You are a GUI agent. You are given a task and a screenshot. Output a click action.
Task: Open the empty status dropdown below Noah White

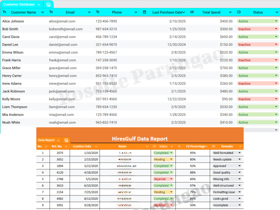(276, 130)
